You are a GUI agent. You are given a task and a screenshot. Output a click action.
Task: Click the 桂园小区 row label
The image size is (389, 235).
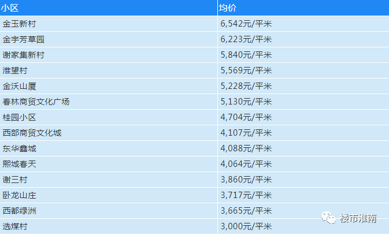tap(19, 118)
